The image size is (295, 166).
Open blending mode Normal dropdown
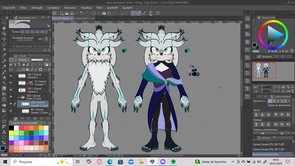(24, 60)
